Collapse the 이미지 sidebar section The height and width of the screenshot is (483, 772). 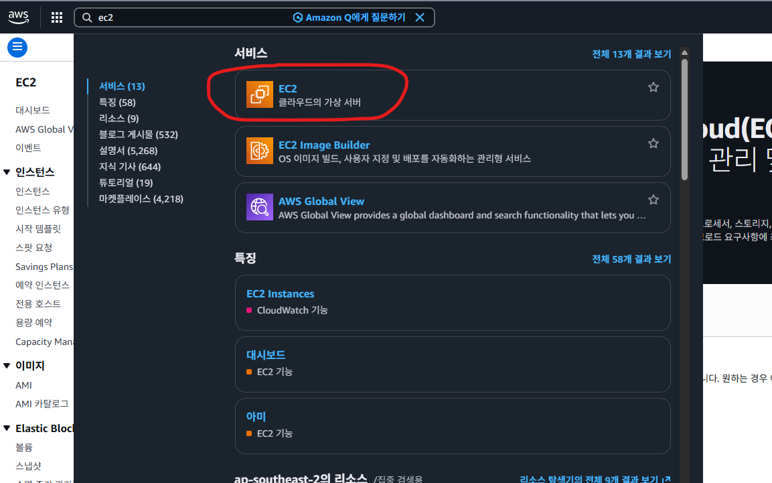tap(7, 365)
